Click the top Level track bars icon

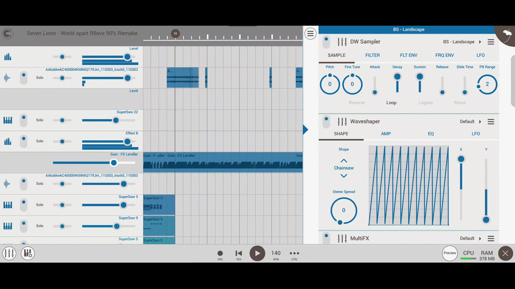click(x=8, y=57)
